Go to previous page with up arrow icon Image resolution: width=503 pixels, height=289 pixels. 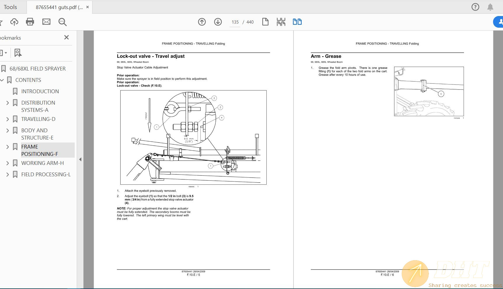pyautogui.click(x=202, y=22)
